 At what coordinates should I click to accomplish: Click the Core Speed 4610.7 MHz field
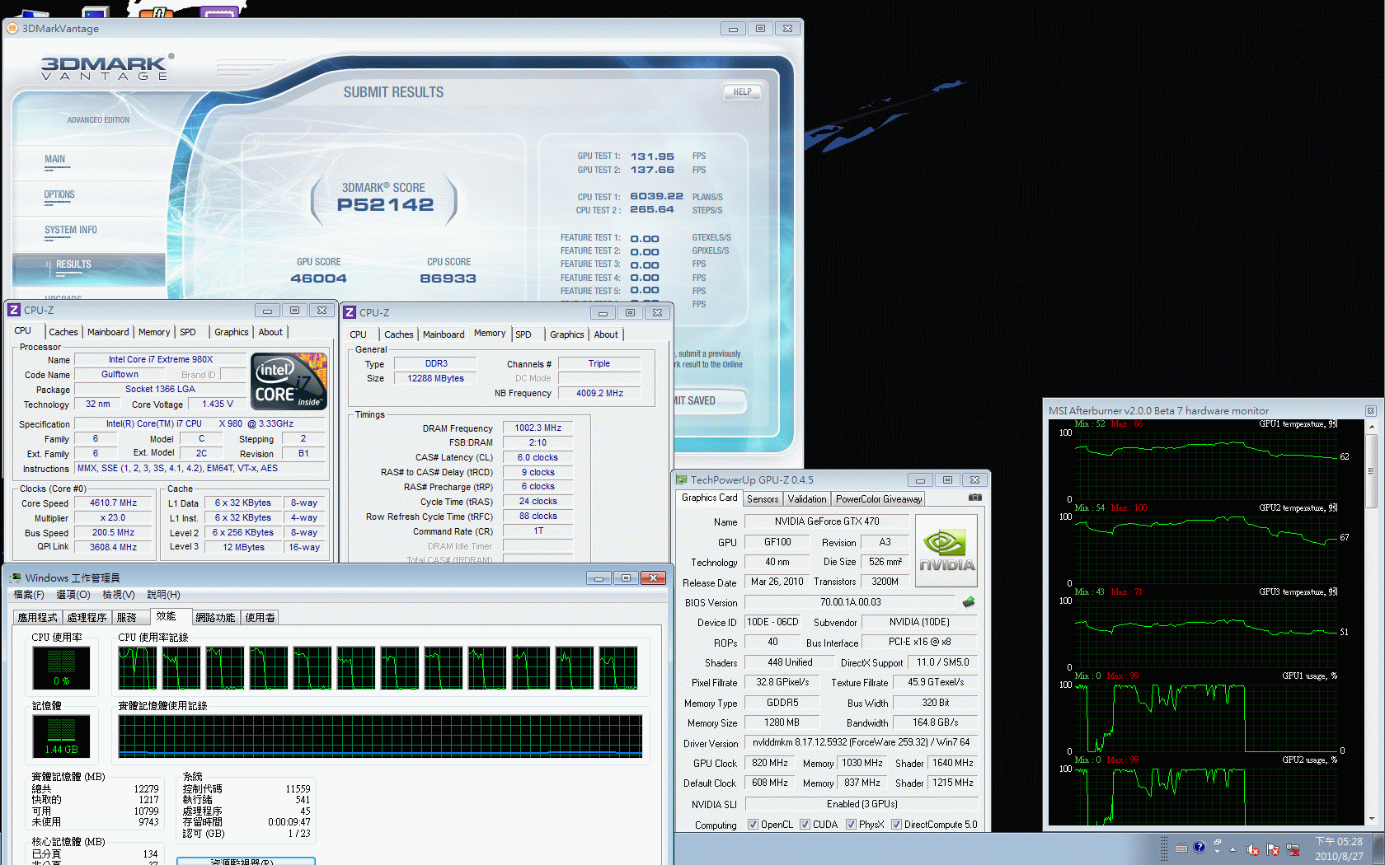pyautogui.click(x=114, y=503)
